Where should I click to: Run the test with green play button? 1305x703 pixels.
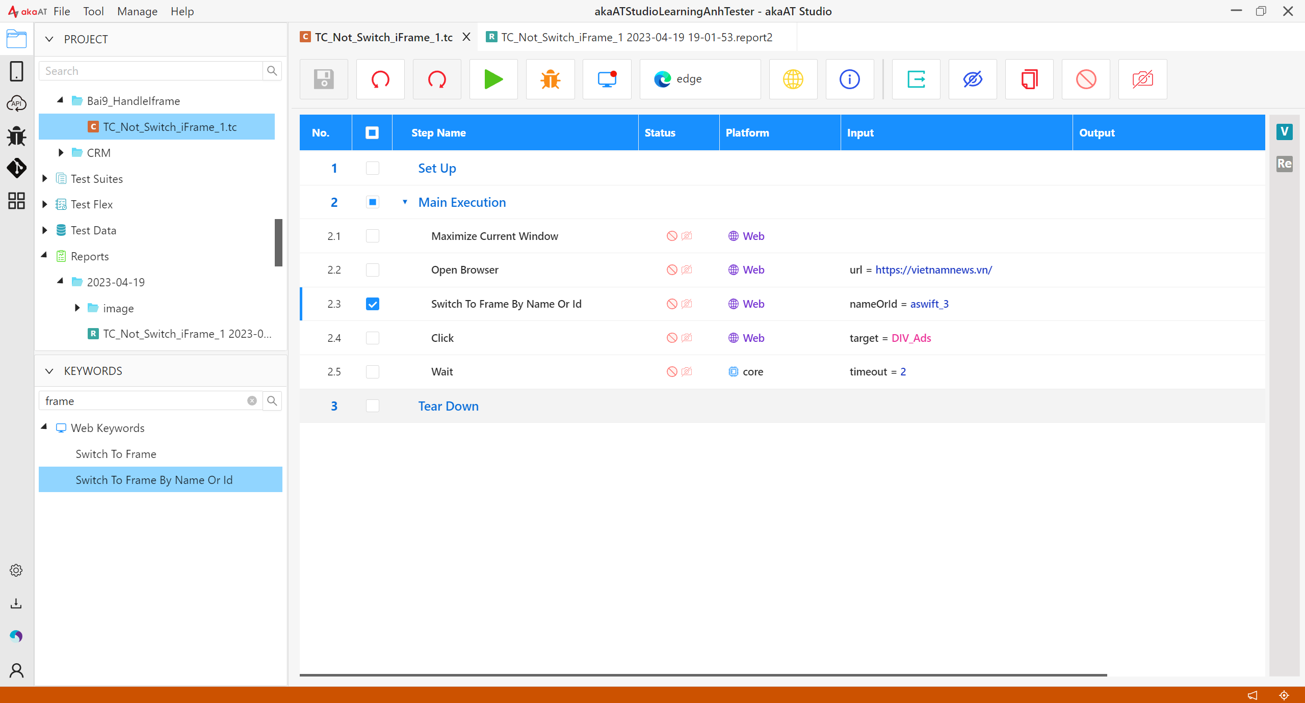(493, 79)
